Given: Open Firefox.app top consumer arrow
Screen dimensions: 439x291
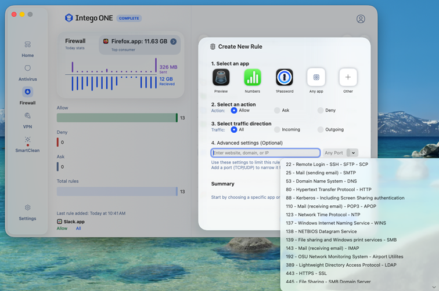Looking at the screenshot, I should 174,41.
